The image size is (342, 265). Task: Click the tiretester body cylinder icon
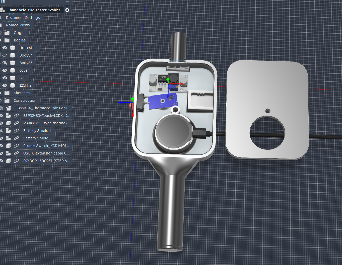click(x=13, y=48)
